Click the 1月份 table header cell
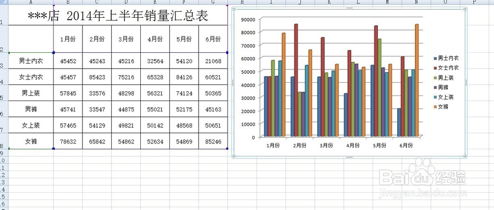Image resolution: width=494 pixels, height=210 pixels. tap(68, 39)
